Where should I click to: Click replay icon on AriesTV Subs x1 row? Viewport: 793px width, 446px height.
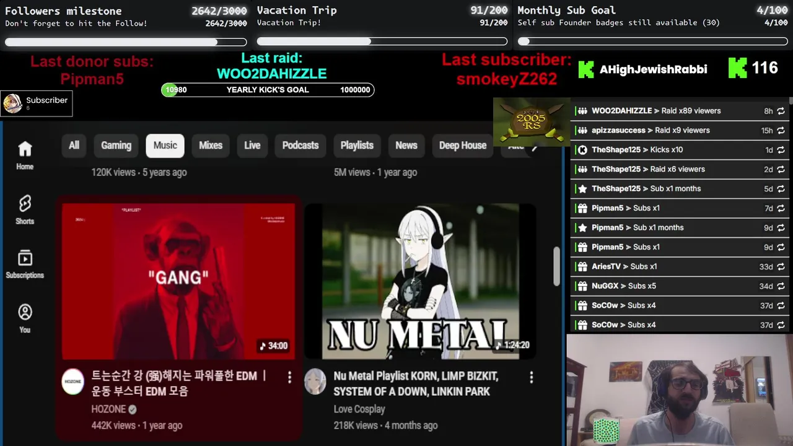click(781, 267)
